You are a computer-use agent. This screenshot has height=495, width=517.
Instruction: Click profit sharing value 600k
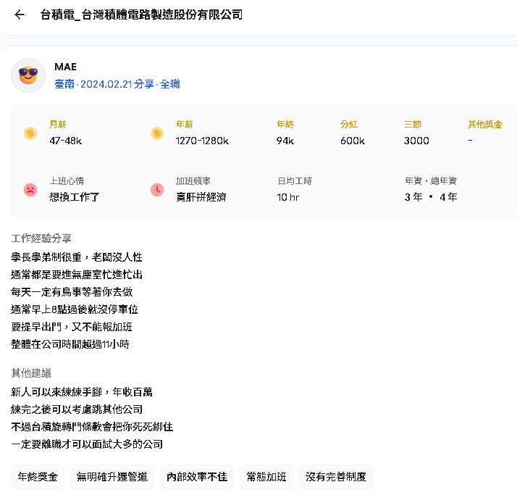[353, 141]
